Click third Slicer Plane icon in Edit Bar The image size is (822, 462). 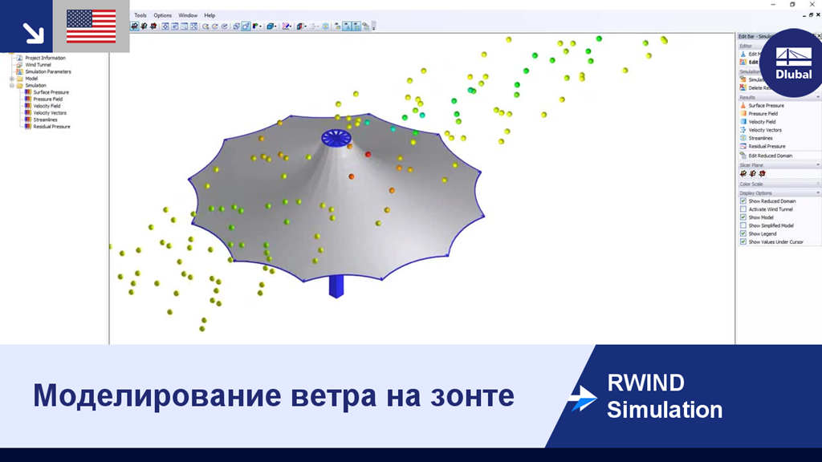[763, 173]
